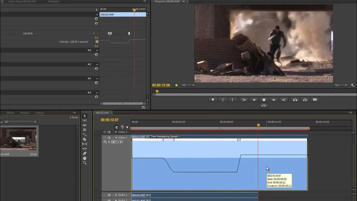Select the Slip tool
357x201 pixels.
tap(85, 144)
